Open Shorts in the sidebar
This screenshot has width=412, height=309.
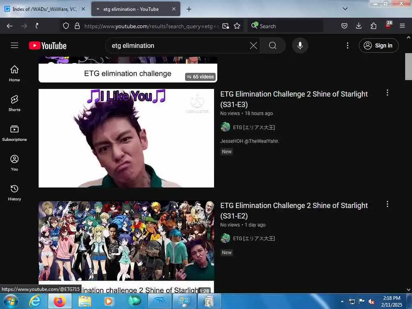click(x=14, y=103)
